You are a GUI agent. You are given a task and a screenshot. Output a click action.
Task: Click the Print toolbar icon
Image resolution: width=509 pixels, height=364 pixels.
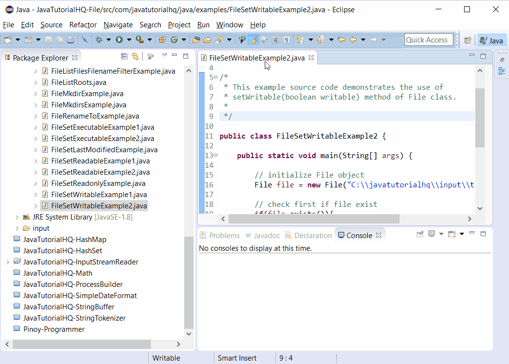(x=70, y=40)
